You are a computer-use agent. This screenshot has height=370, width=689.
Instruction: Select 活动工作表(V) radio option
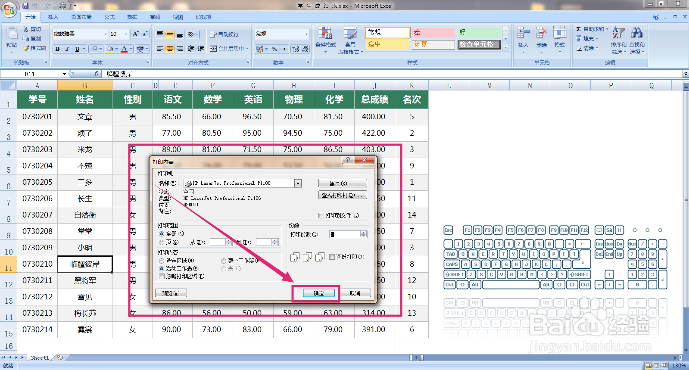pyautogui.click(x=162, y=268)
